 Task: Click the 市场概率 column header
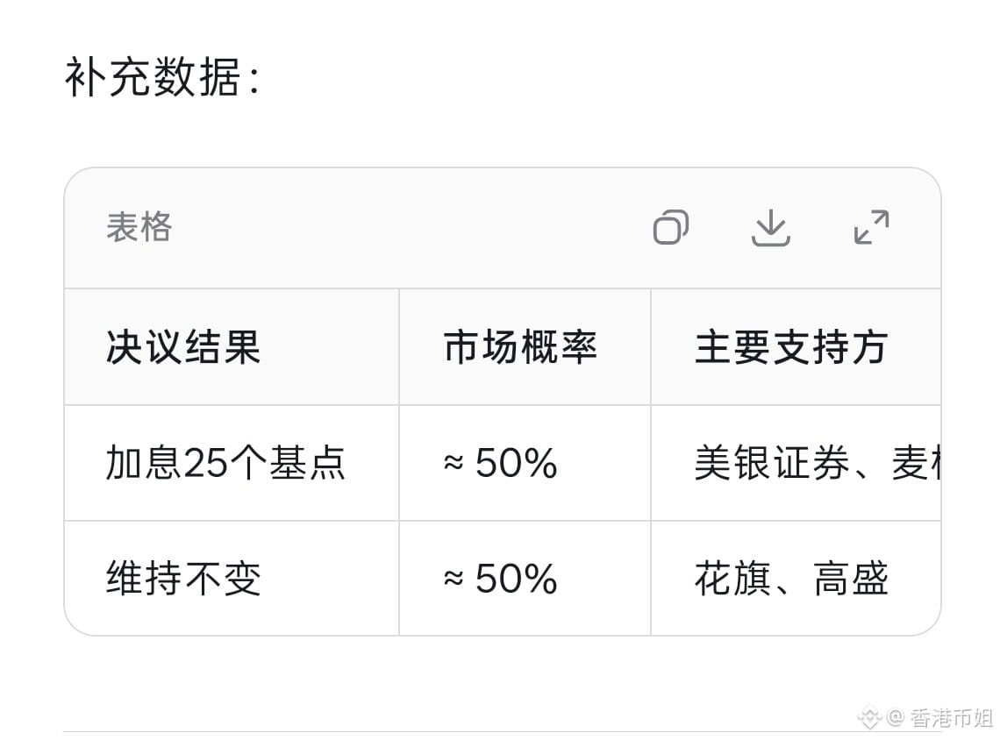520,347
